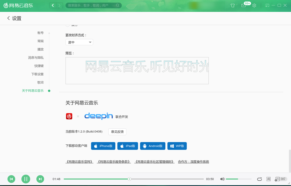Click the 设置 page title
The image size is (291, 186).
17,18
